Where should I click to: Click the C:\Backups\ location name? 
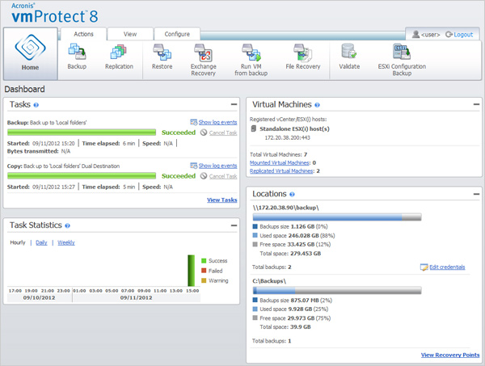click(x=269, y=281)
